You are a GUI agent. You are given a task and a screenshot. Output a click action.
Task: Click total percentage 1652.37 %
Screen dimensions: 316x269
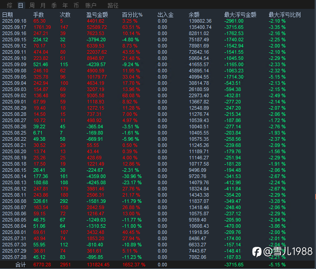(x=134, y=265)
